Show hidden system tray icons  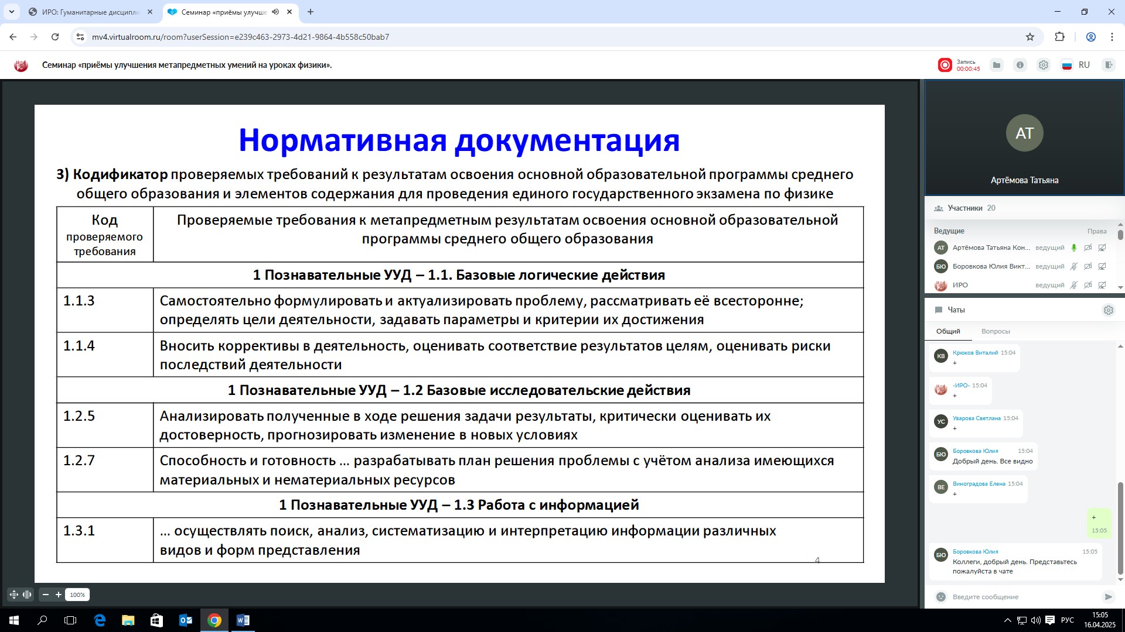[x=1007, y=620]
